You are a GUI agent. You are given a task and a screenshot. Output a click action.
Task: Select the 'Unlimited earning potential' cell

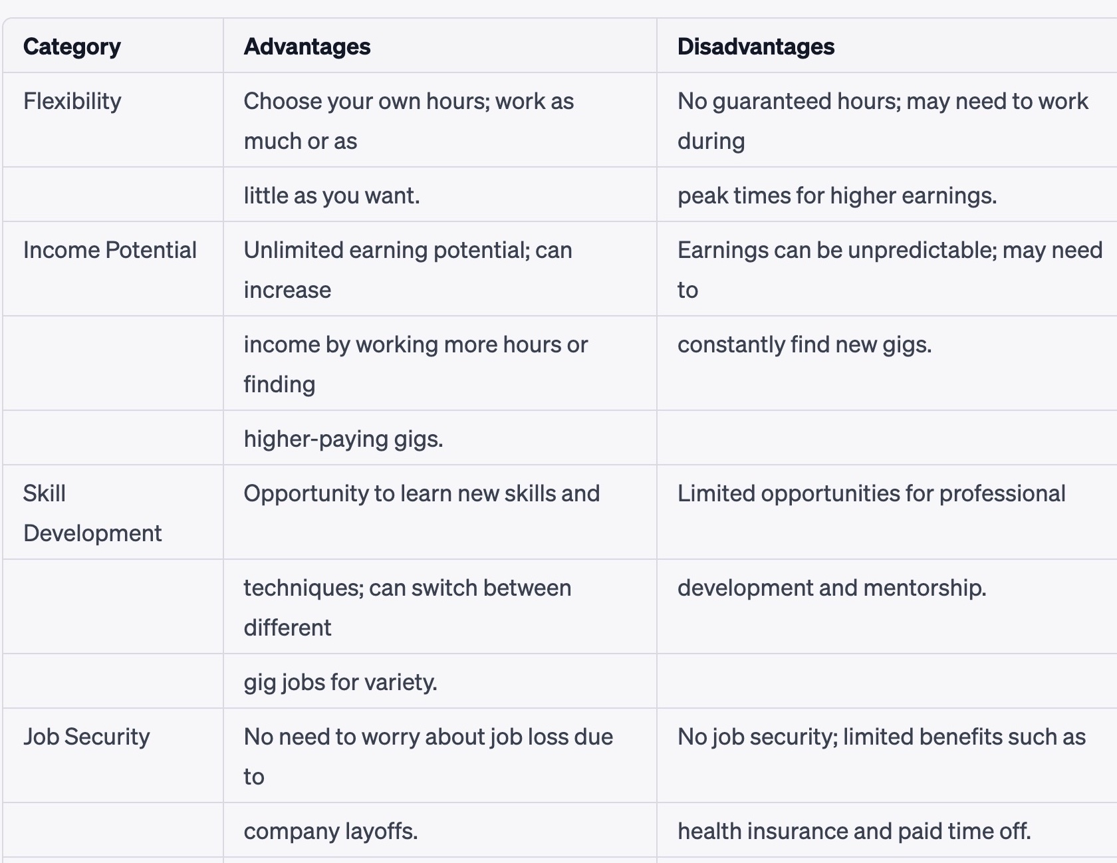click(x=408, y=269)
